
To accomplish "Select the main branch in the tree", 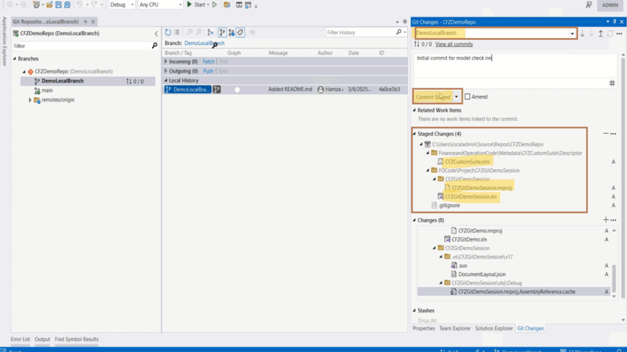I will [47, 90].
